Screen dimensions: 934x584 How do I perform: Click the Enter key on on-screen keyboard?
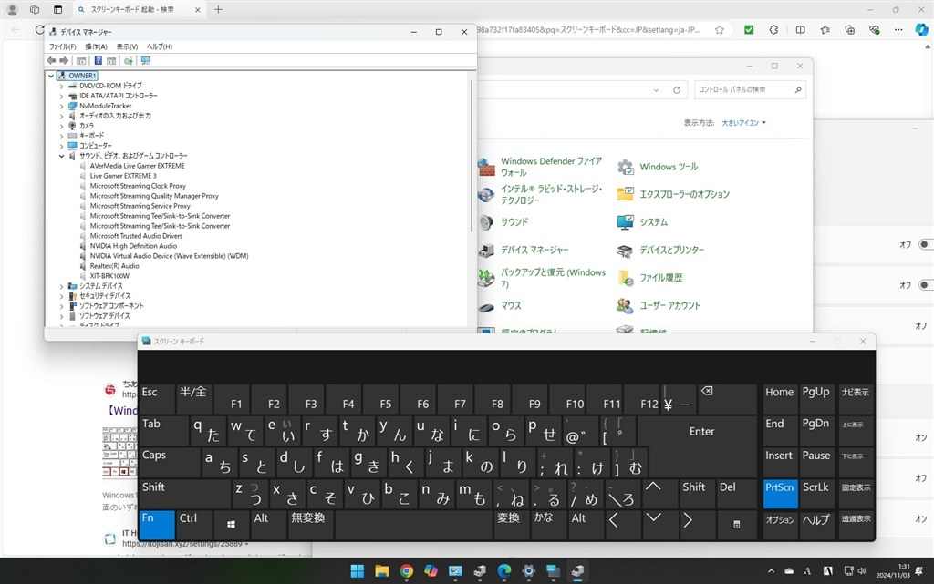click(x=701, y=431)
